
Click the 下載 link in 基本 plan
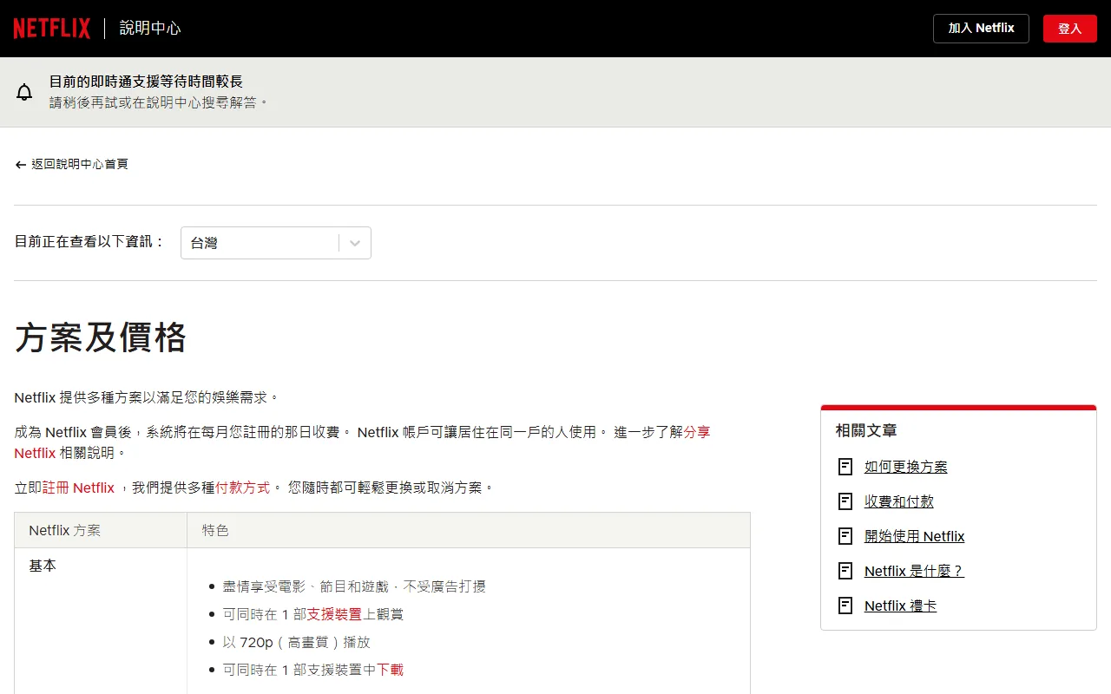tap(390, 670)
